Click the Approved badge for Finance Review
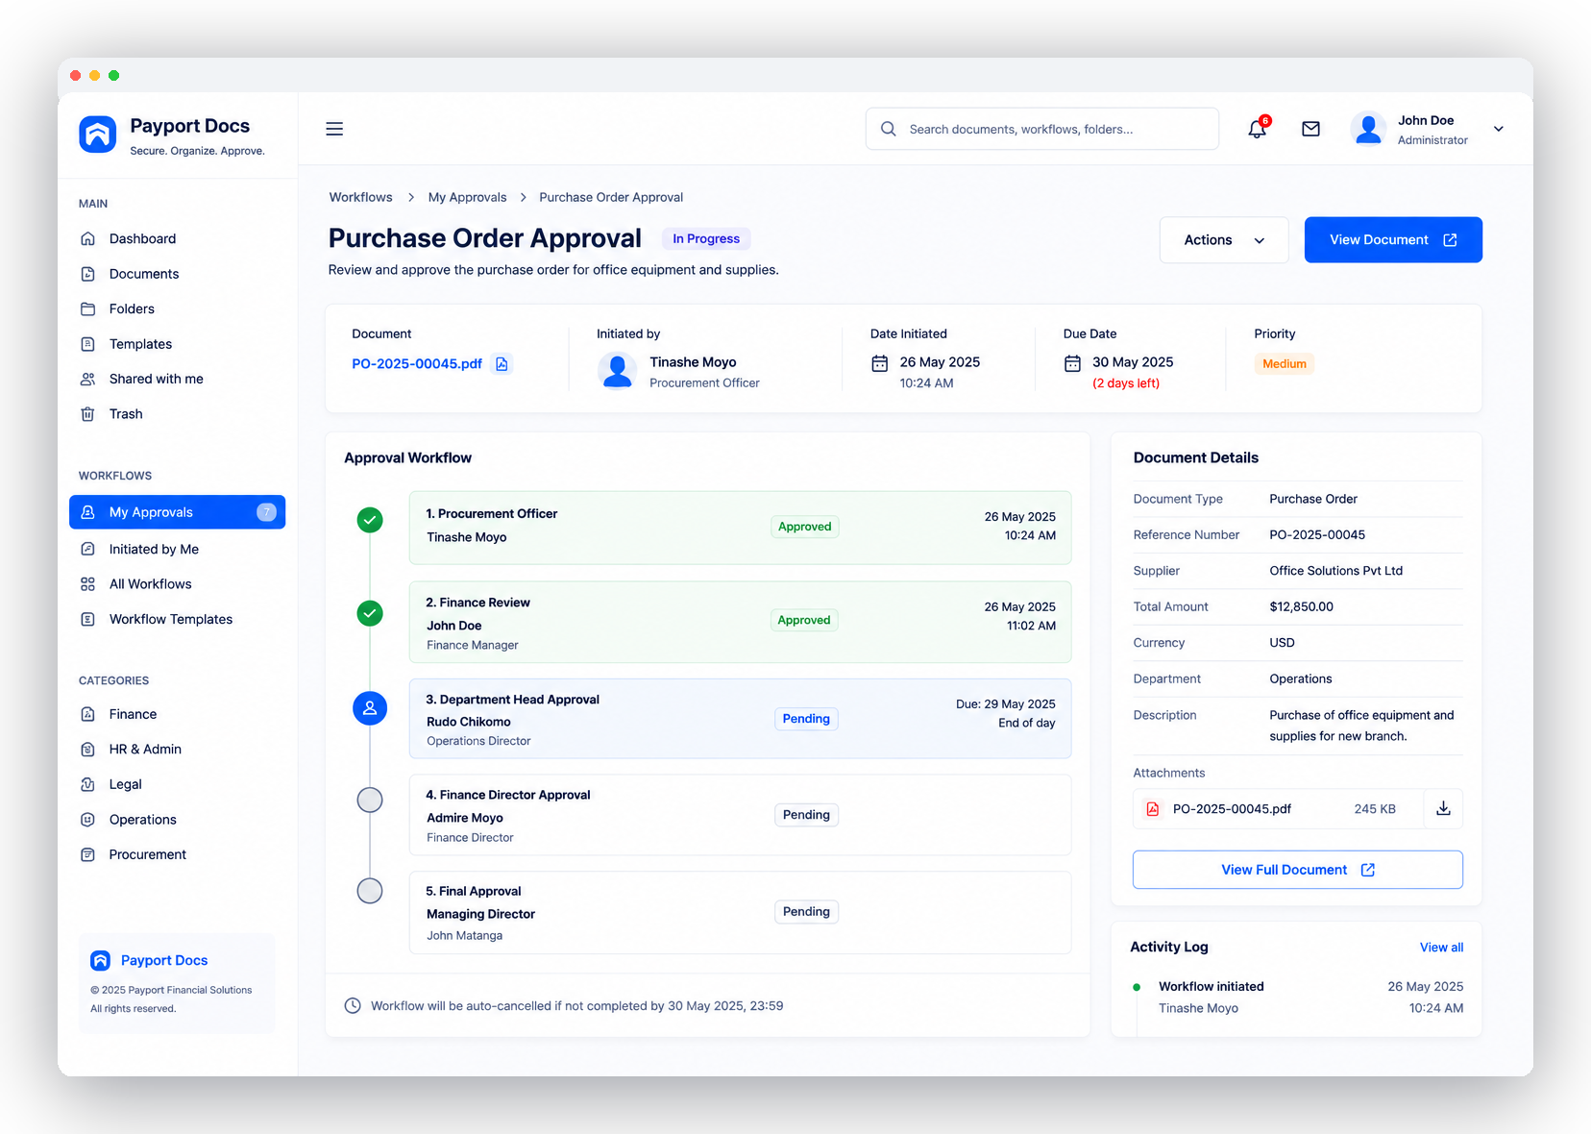The width and height of the screenshot is (1591, 1134). 804,620
